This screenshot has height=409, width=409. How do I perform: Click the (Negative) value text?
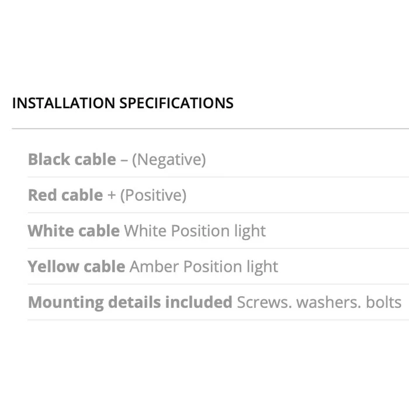coord(169,160)
